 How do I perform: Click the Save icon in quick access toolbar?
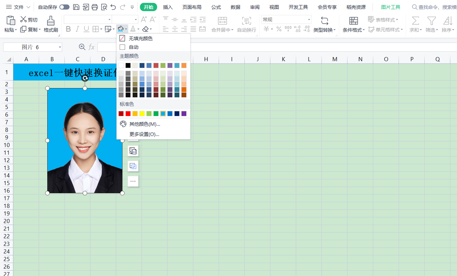(x=76, y=7)
